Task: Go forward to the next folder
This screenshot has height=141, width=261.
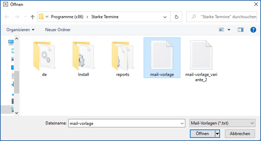Action: 17,17
